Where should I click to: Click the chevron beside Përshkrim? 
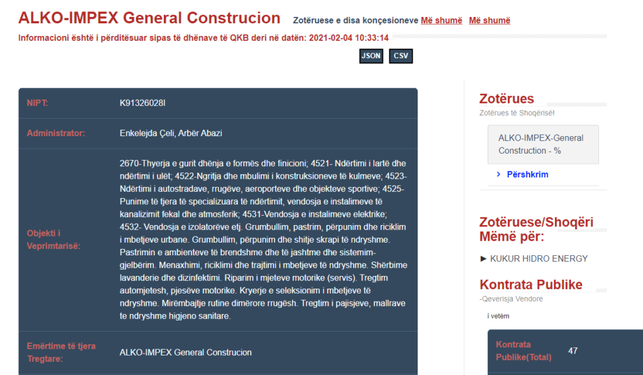point(498,174)
